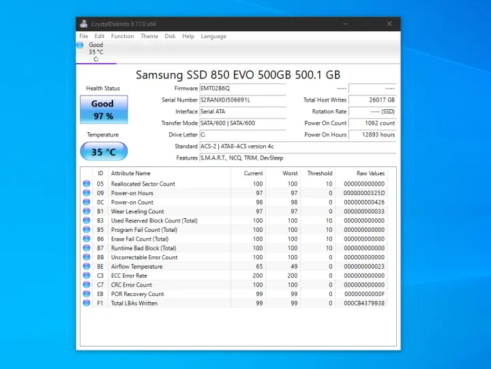Select the Uncorrectable Error Count row

(x=144, y=258)
